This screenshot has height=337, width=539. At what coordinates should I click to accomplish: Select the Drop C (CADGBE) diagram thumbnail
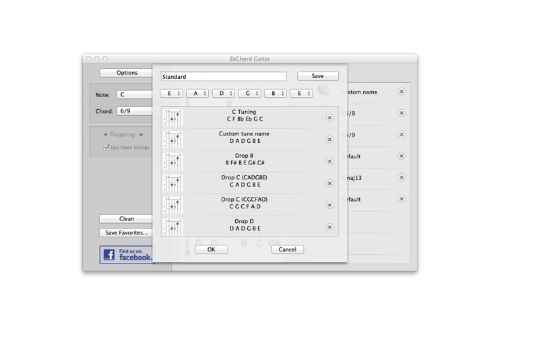pyautogui.click(x=172, y=183)
